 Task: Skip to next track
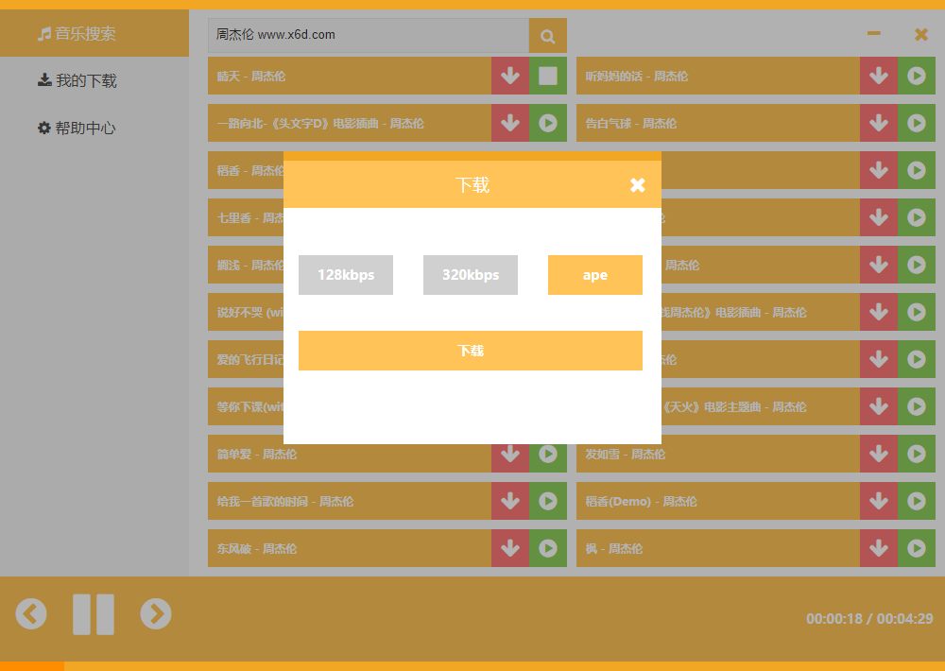pyautogui.click(x=156, y=614)
